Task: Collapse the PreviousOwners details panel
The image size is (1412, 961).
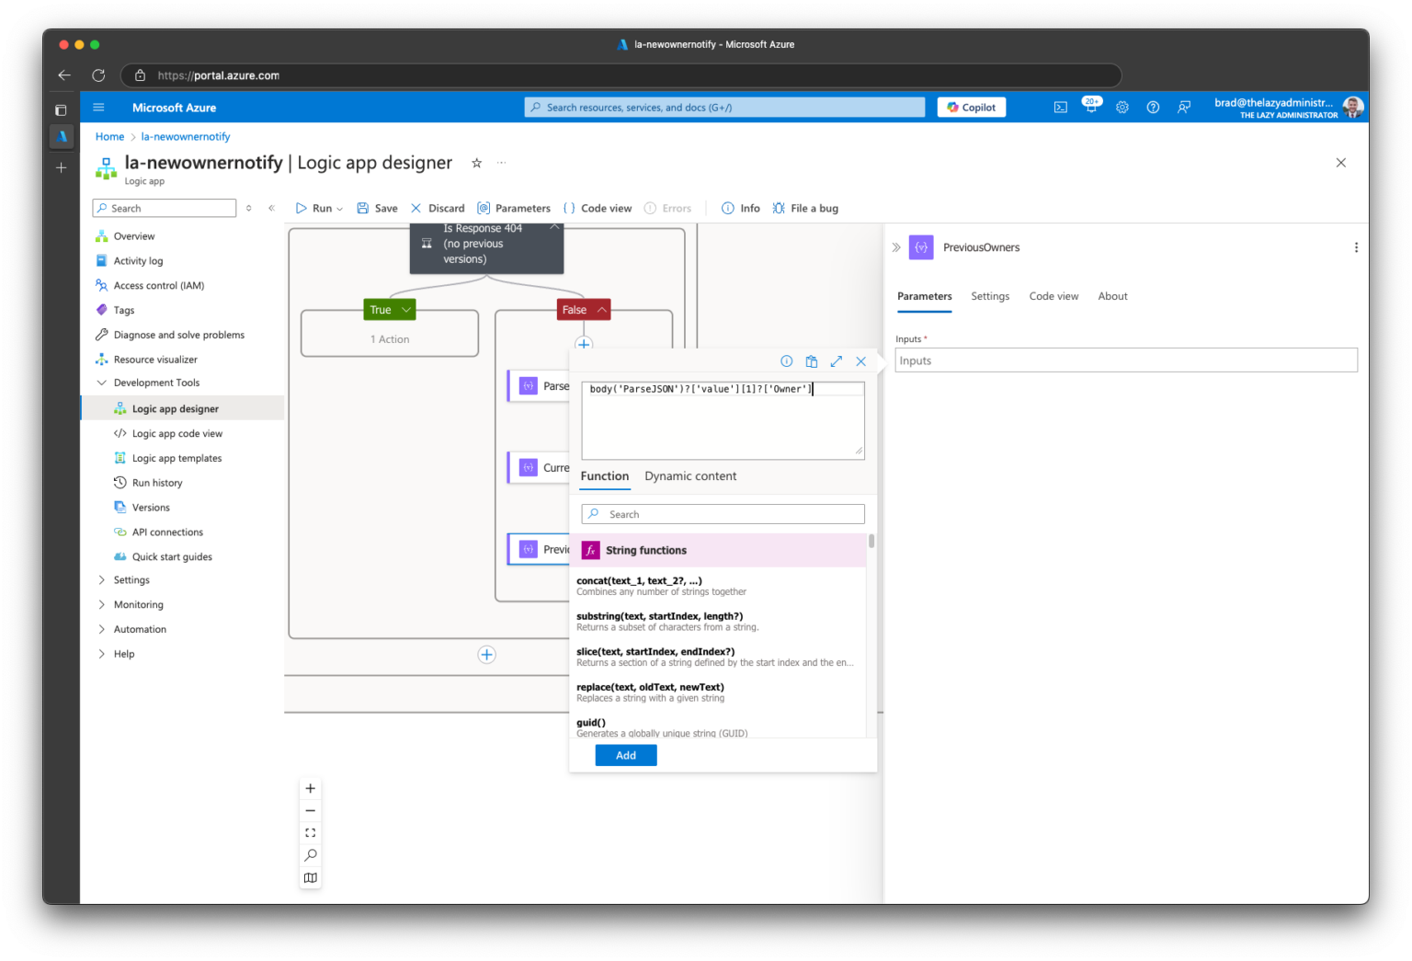Action: (896, 247)
